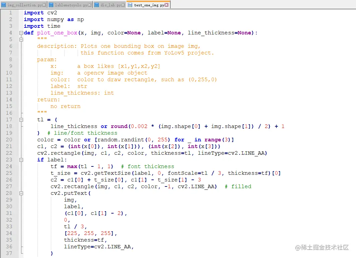Collapse the plot_one_box function fold at line 4
The height and width of the screenshot is (258, 356).
click(21, 33)
